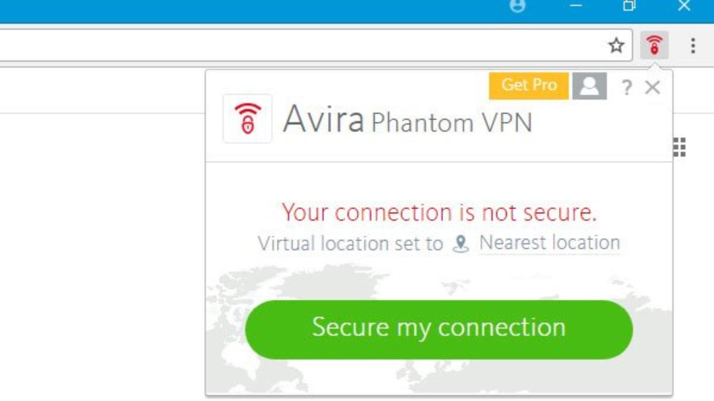Close the browser window
This screenshot has height=401, width=714.
[x=684, y=6]
